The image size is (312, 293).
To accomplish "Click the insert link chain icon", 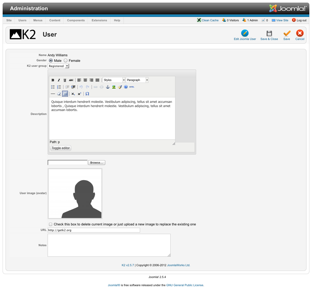I will pyautogui.click(x=96, y=87).
